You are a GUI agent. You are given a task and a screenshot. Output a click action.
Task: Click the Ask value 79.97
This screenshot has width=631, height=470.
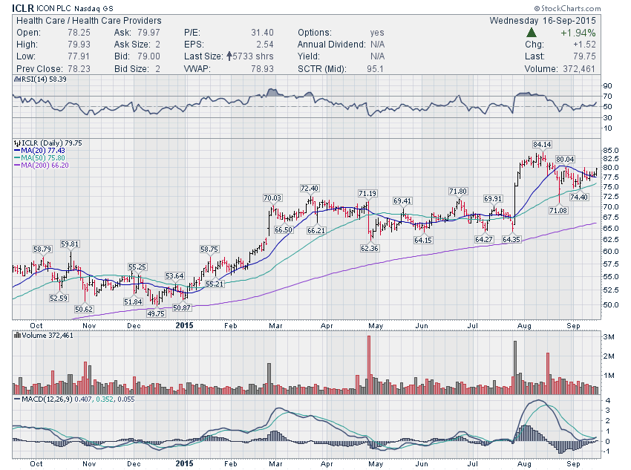pos(148,33)
